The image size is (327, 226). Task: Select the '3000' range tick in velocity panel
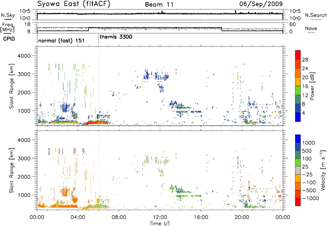[x=24, y=158]
